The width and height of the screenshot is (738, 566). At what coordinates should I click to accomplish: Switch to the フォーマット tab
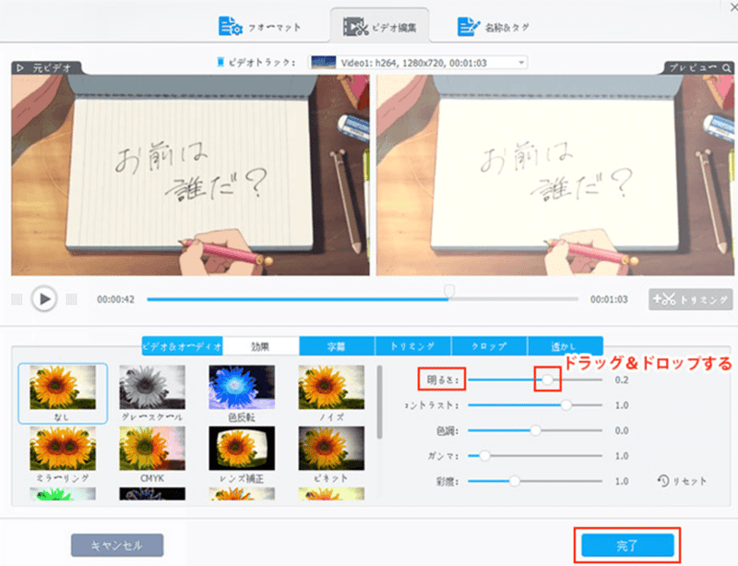coord(257,26)
